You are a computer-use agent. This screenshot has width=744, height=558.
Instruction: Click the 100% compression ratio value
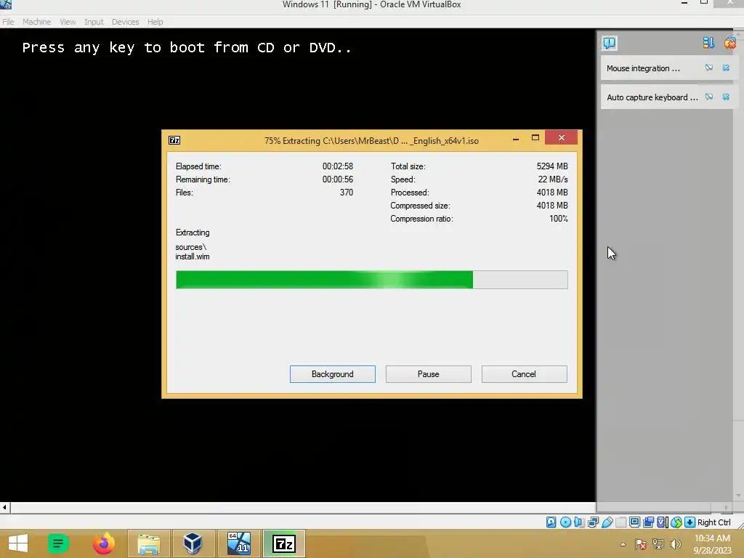[559, 219]
